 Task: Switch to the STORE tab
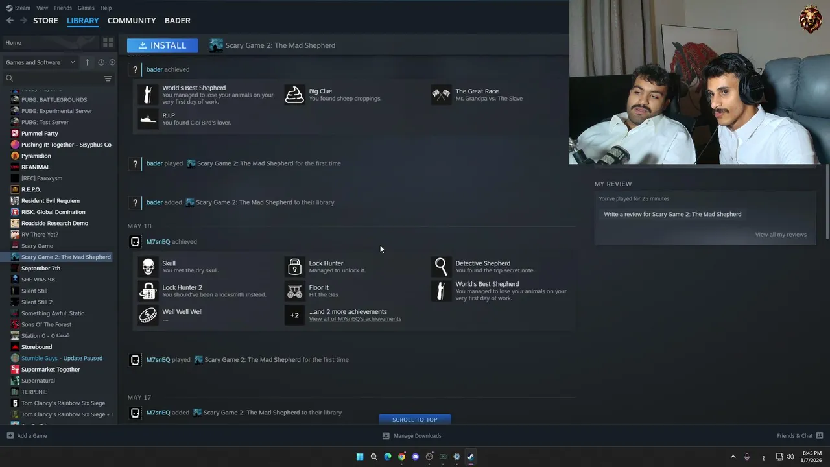pyautogui.click(x=45, y=21)
